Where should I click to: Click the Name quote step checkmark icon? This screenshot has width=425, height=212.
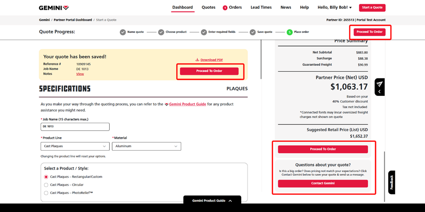click(123, 32)
